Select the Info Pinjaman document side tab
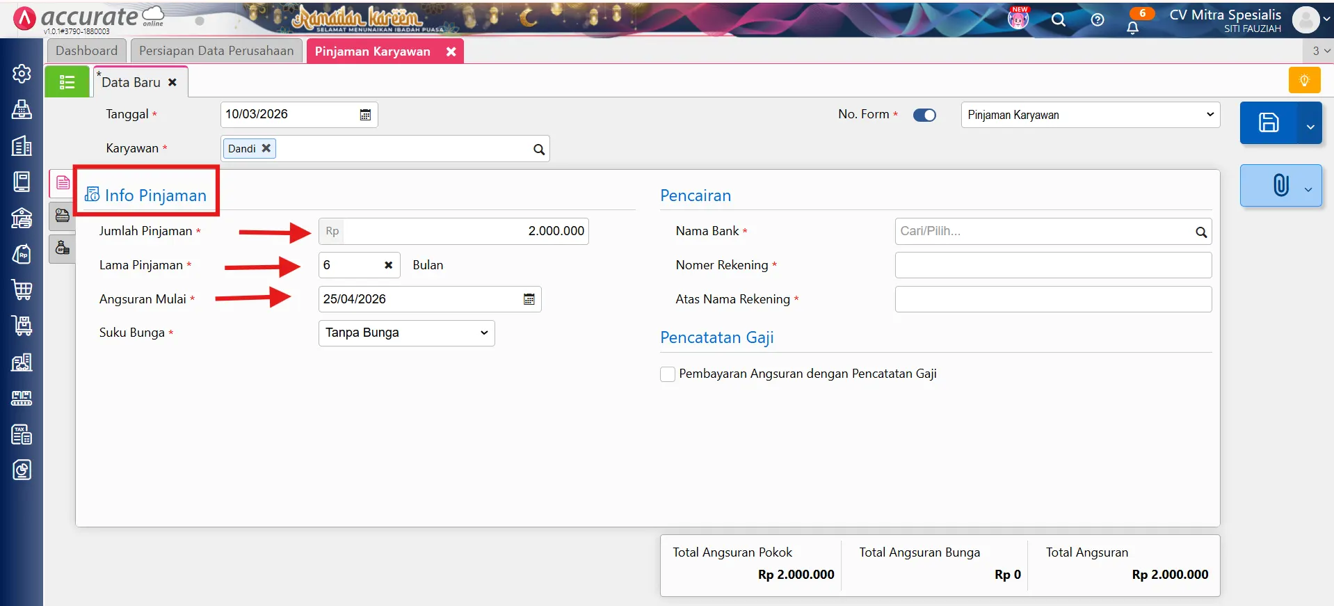The width and height of the screenshot is (1334, 606). point(63,183)
